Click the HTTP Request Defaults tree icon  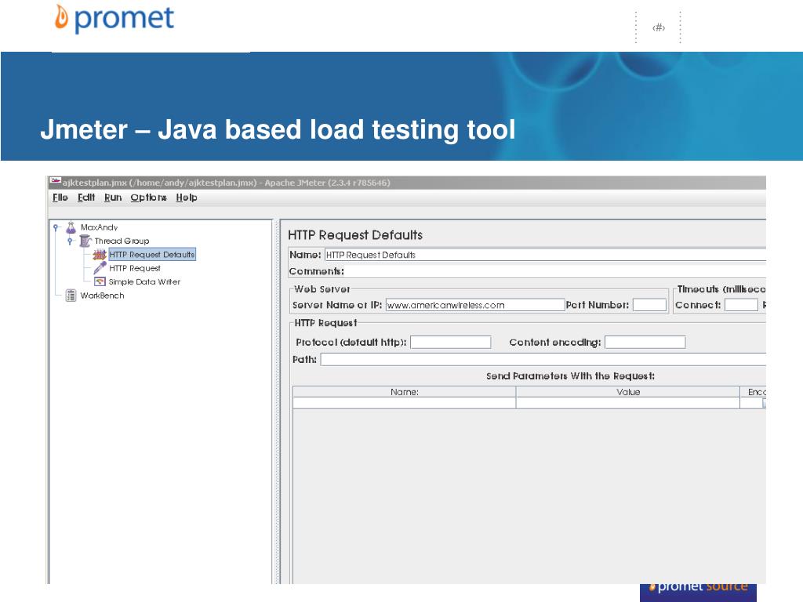pyautogui.click(x=100, y=255)
